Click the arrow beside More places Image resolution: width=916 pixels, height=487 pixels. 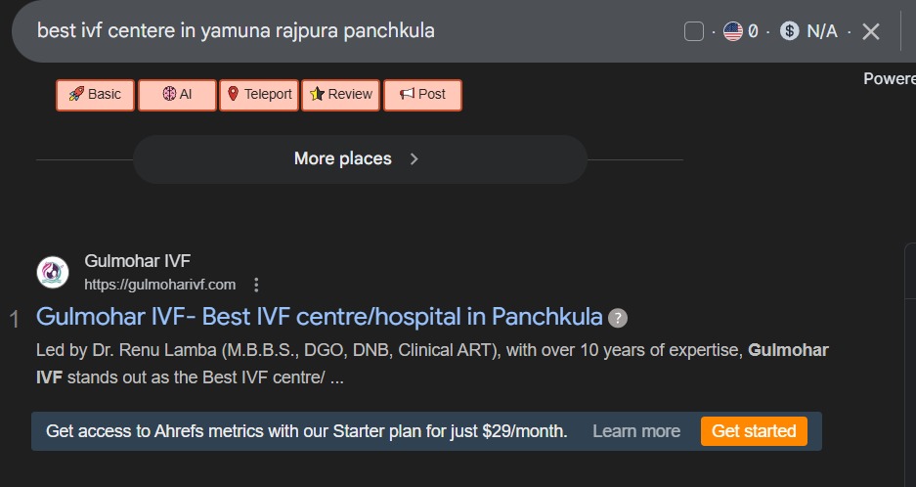tap(414, 159)
